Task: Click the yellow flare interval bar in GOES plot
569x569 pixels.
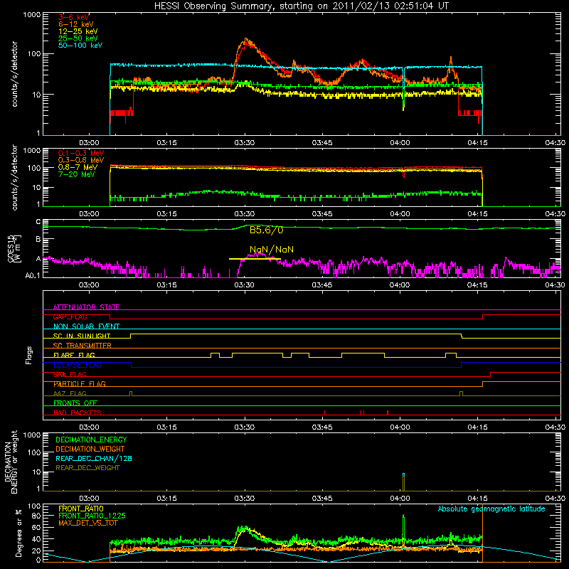Action: click(x=255, y=259)
